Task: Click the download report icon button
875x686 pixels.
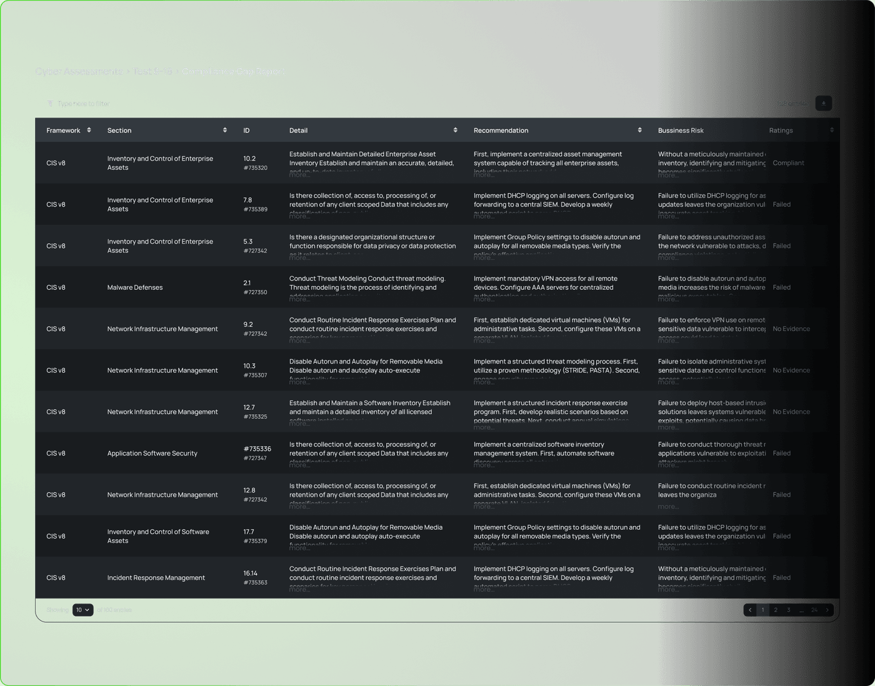Action: pyautogui.click(x=823, y=104)
